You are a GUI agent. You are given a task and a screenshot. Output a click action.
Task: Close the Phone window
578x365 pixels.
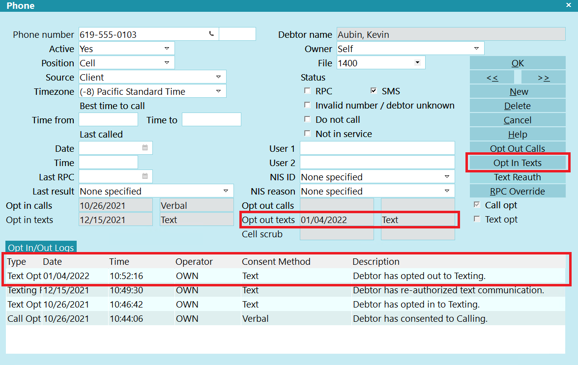[568, 5]
